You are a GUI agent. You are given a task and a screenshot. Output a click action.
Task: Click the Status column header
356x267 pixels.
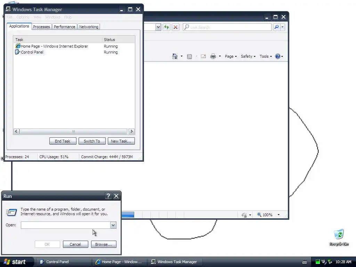(119, 40)
